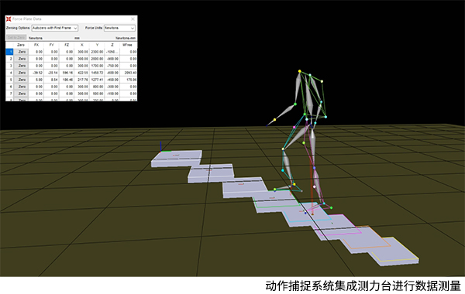465x294 pixels.
Task: Expand the Force Units dropdown
Action: 119,28
